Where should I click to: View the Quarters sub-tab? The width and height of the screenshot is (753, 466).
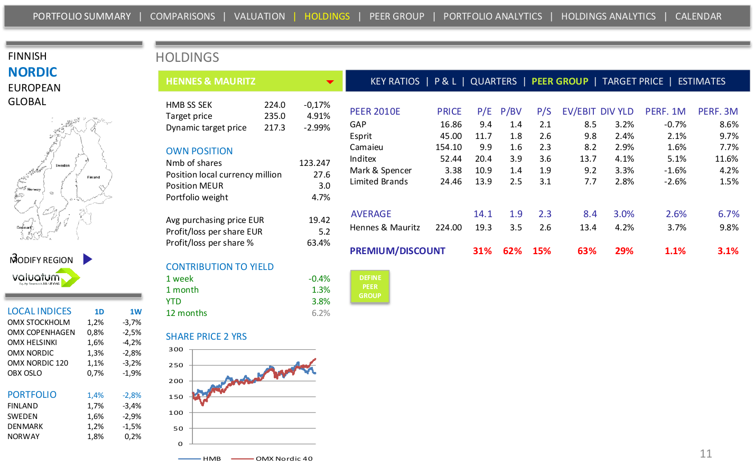494,81
